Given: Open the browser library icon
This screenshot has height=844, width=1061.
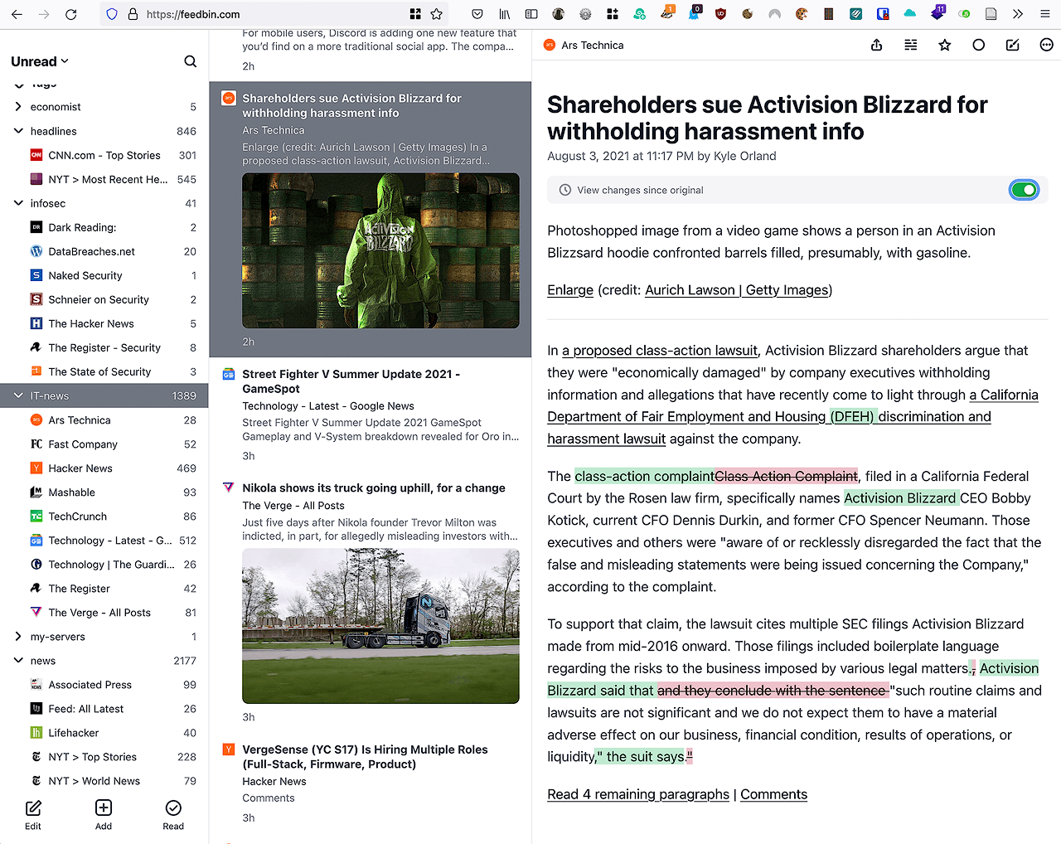Looking at the screenshot, I should click(504, 14).
